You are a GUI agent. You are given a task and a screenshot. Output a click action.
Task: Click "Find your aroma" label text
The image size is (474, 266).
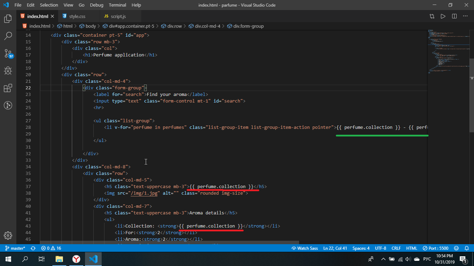coord(167,94)
